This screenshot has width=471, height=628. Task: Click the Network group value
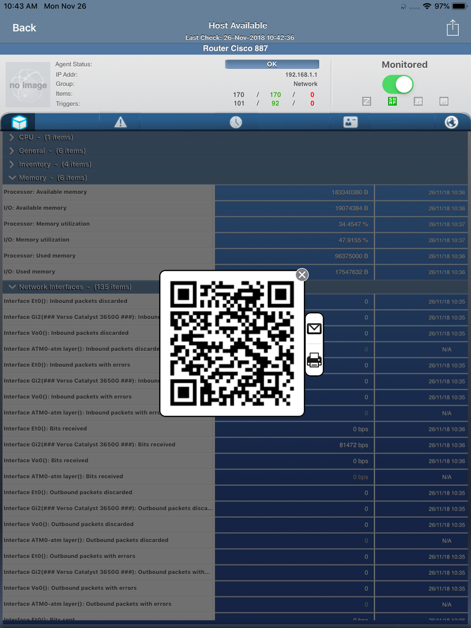pos(305,84)
